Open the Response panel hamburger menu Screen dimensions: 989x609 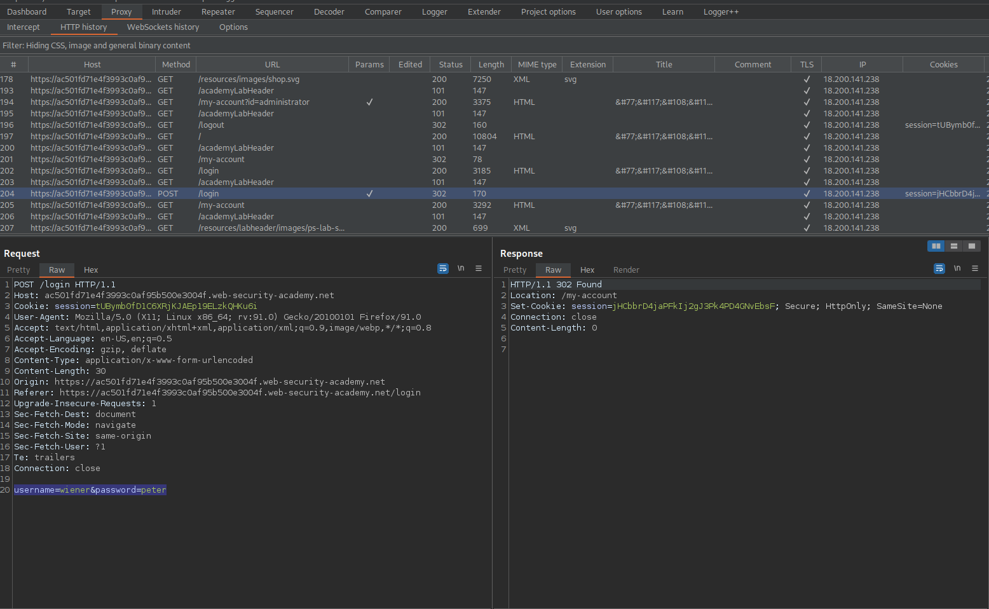tap(975, 268)
